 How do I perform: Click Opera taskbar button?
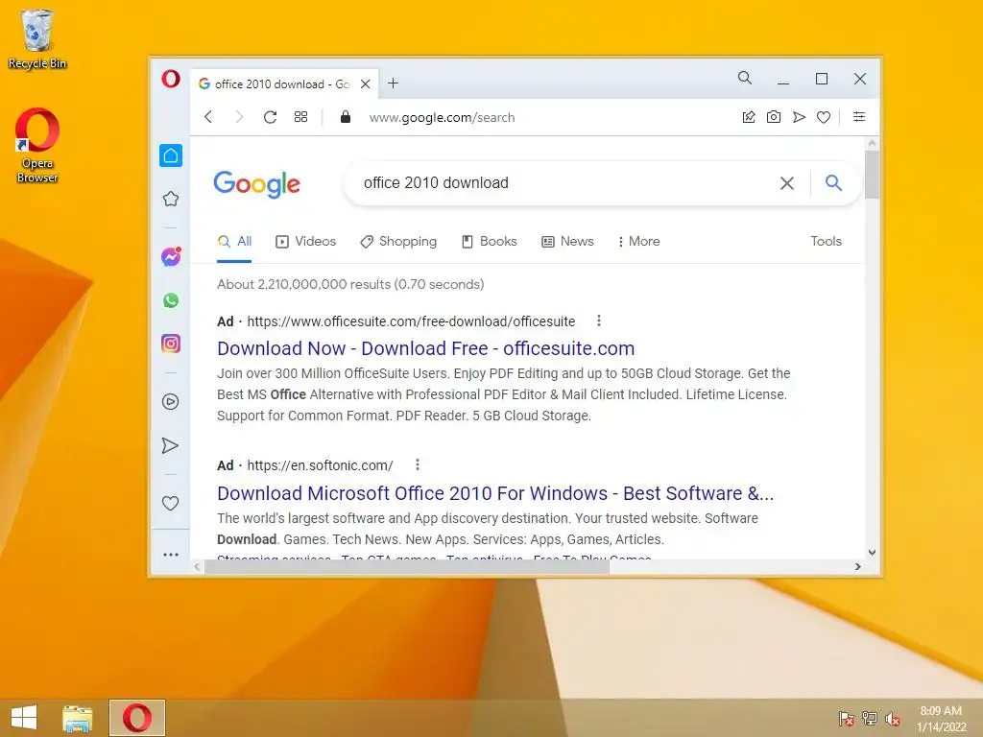coord(137,718)
